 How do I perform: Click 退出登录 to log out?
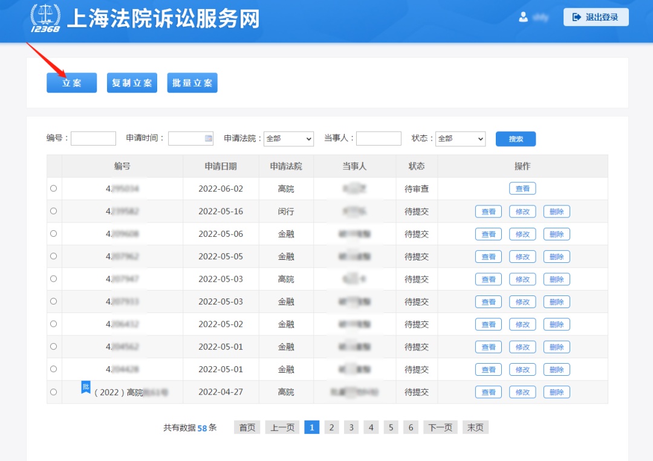596,17
